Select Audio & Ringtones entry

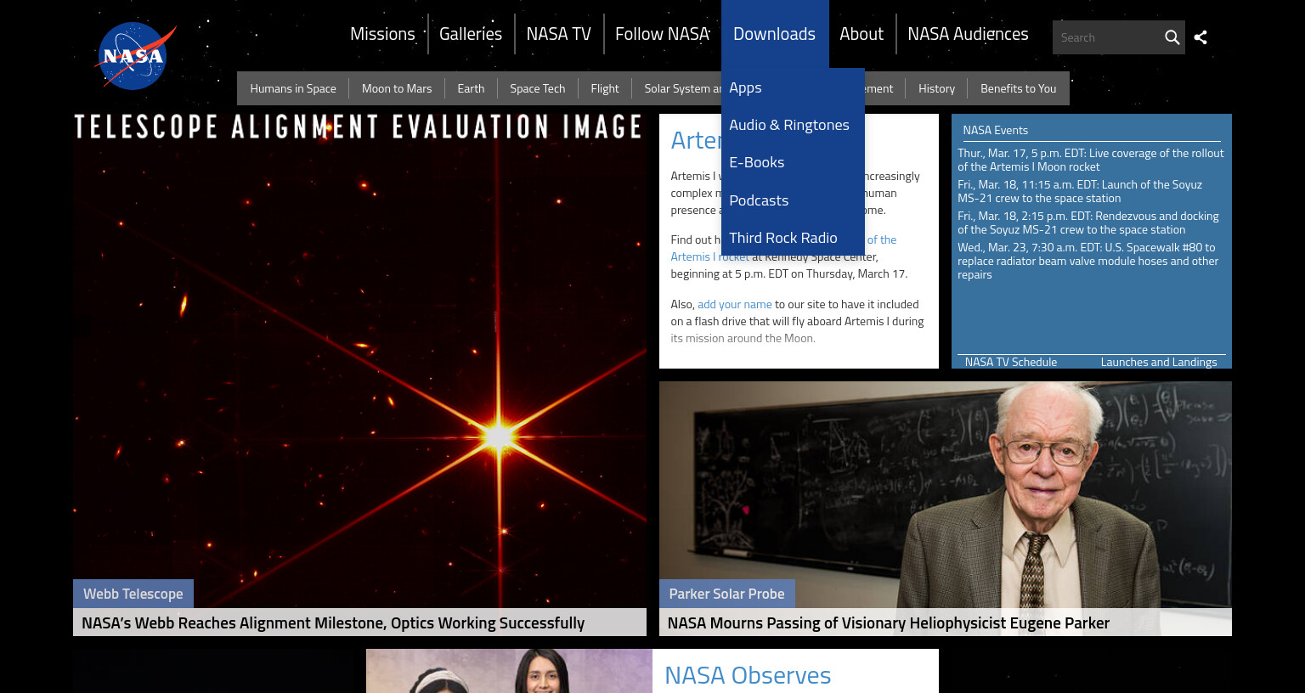click(793, 125)
